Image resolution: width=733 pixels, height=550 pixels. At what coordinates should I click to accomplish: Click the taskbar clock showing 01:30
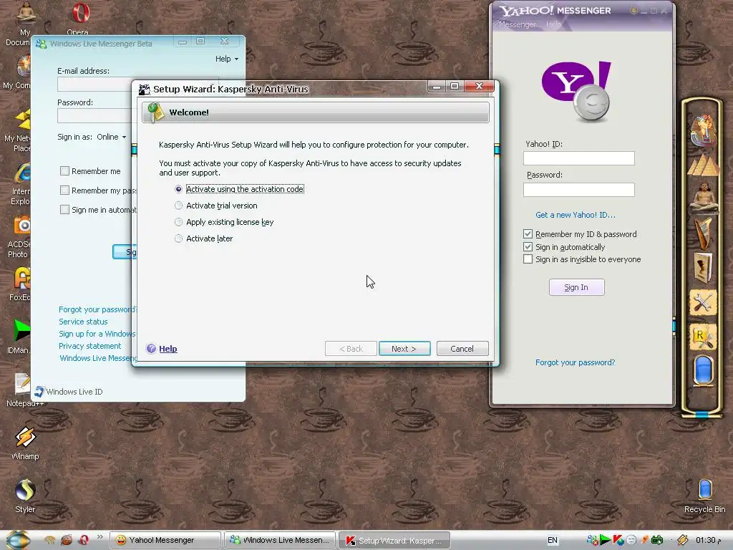click(x=709, y=540)
